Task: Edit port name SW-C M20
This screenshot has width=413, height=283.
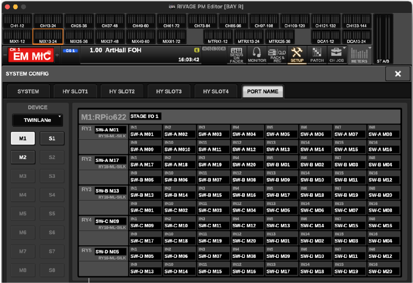Action: [247, 241]
